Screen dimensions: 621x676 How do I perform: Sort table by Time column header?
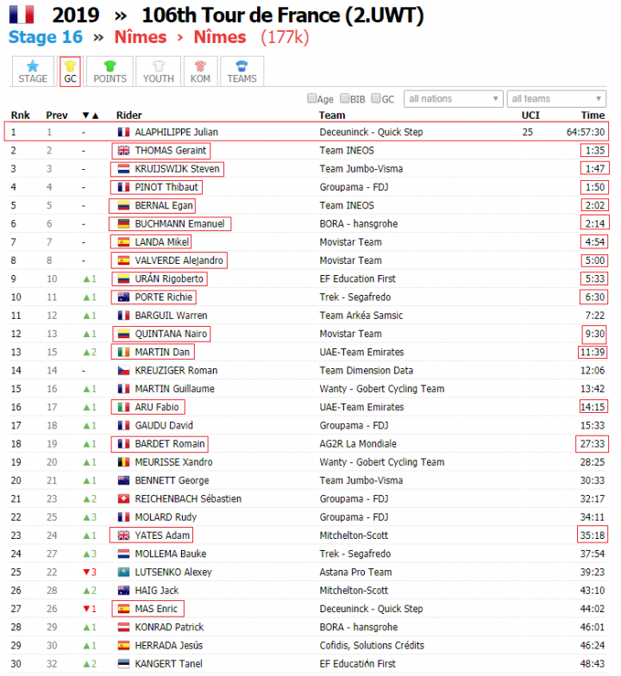pyautogui.click(x=593, y=116)
